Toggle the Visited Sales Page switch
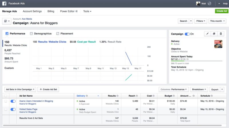 coord(13,109)
